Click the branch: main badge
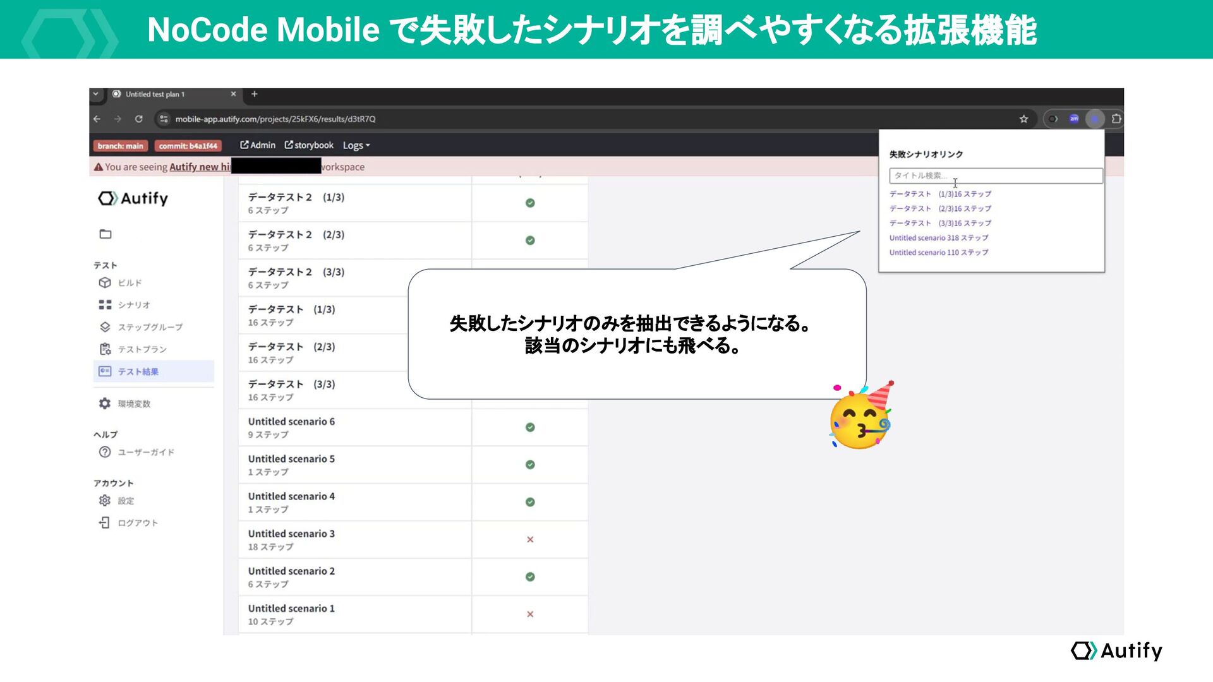Screen dimensions: 1213x682 [120, 146]
